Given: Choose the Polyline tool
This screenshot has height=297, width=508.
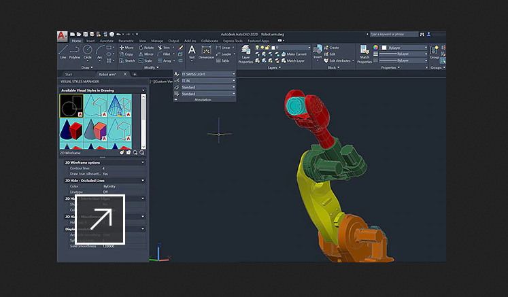Looking at the screenshot, I should 75,51.
